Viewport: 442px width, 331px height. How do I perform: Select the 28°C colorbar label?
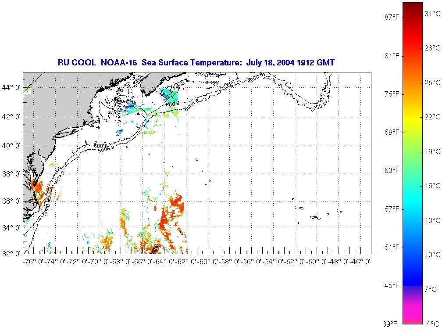coord(432,48)
